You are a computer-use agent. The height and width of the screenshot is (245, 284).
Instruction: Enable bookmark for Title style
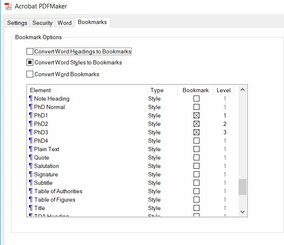pyautogui.click(x=196, y=208)
